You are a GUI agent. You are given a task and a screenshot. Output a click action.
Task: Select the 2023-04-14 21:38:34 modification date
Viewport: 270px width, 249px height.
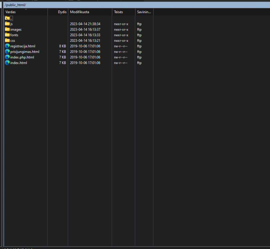click(x=85, y=24)
